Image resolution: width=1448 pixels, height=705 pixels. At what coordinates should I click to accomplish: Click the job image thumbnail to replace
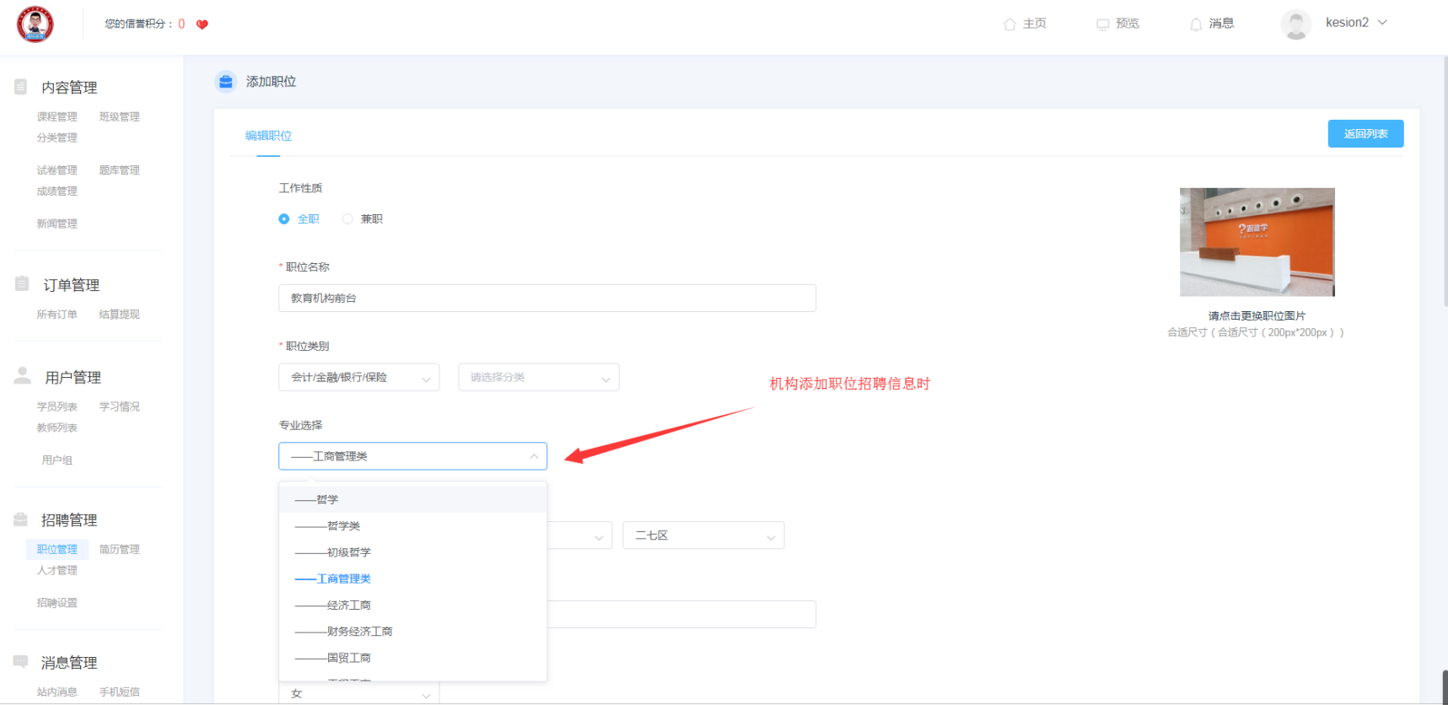coord(1257,242)
